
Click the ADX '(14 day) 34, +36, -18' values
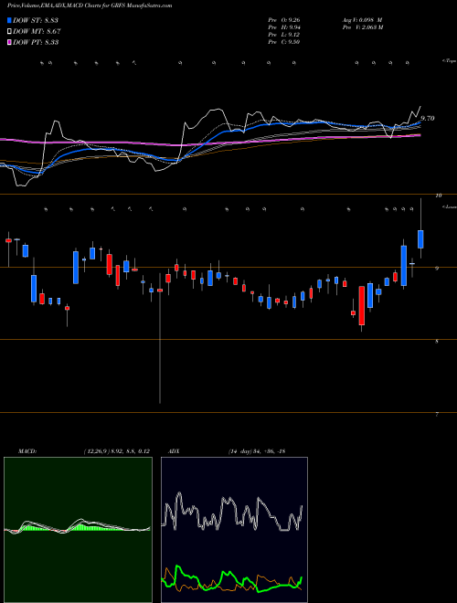tap(257, 451)
